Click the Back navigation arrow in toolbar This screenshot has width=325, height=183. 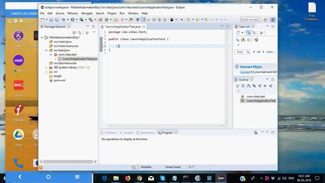(x=212, y=19)
